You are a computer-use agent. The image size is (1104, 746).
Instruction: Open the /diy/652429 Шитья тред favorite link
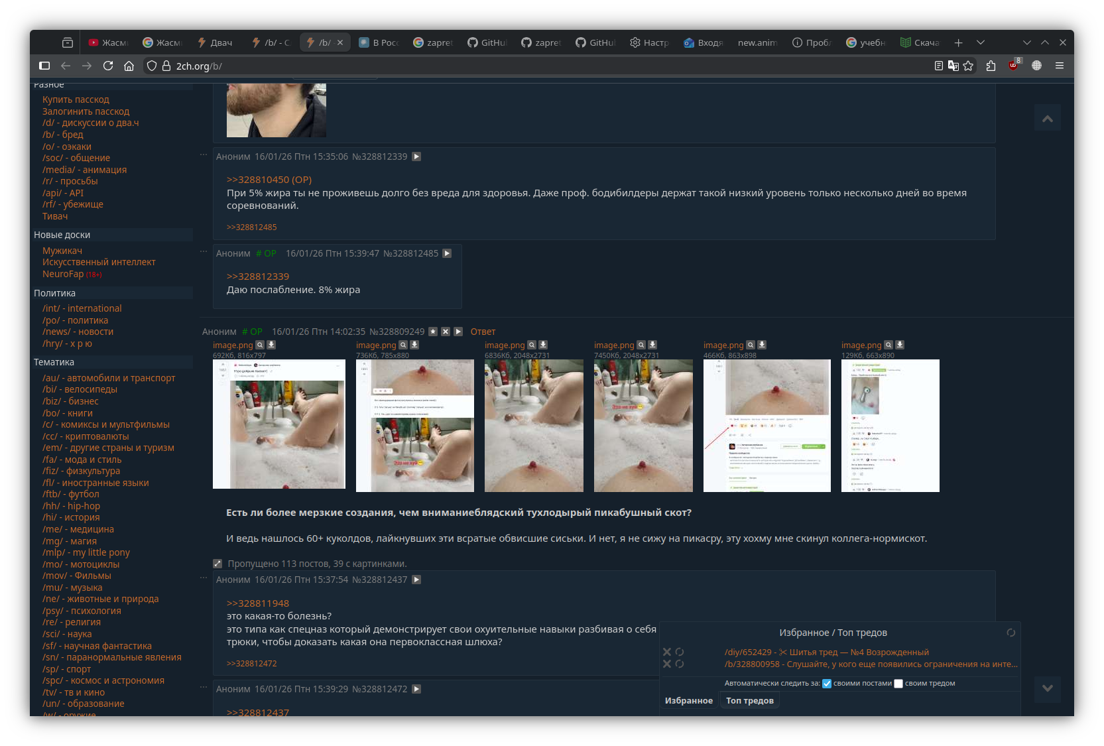(827, 653)
